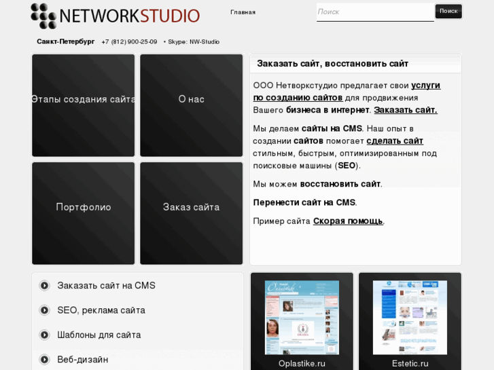
Task: Open the Шаблоны для сайта menu entry
Action: coord(99,335)
